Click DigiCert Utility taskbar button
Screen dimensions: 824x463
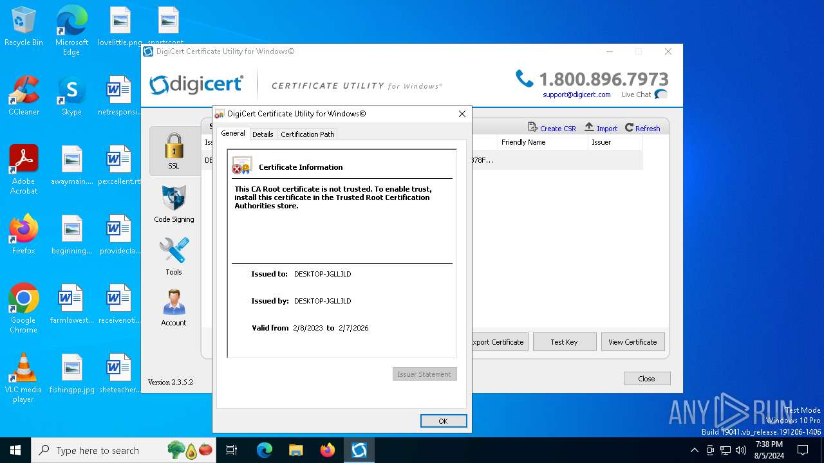coord(359,450)
